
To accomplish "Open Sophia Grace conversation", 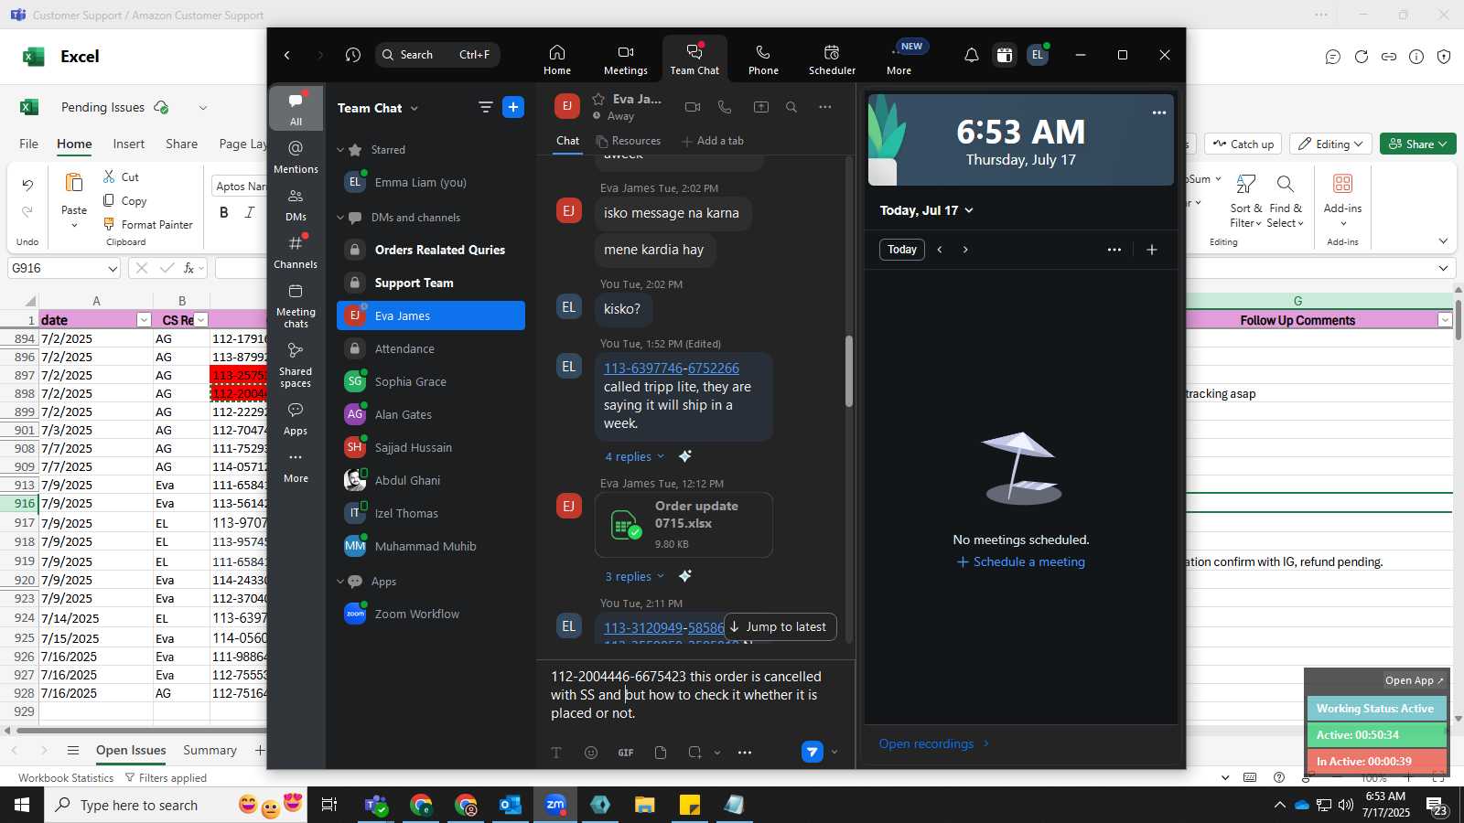I will pyautogui.click(x=431, y=381).
